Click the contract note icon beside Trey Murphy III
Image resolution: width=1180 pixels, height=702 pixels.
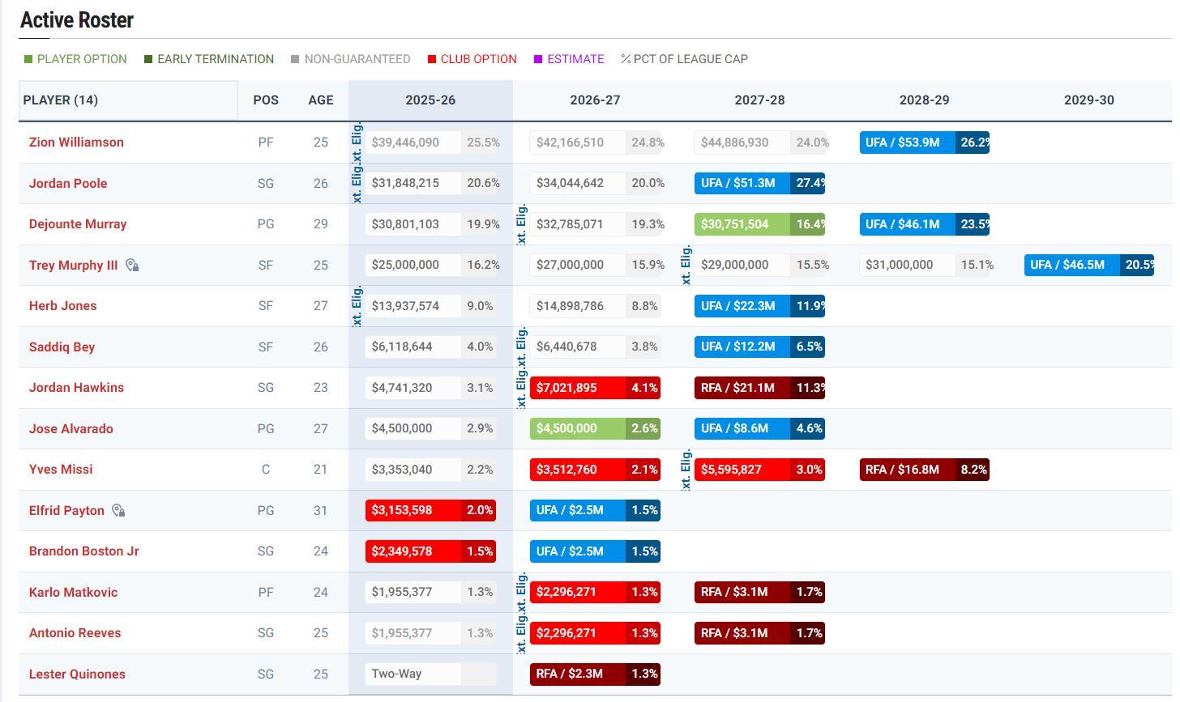pyautogui.click(x=132, y=266)
